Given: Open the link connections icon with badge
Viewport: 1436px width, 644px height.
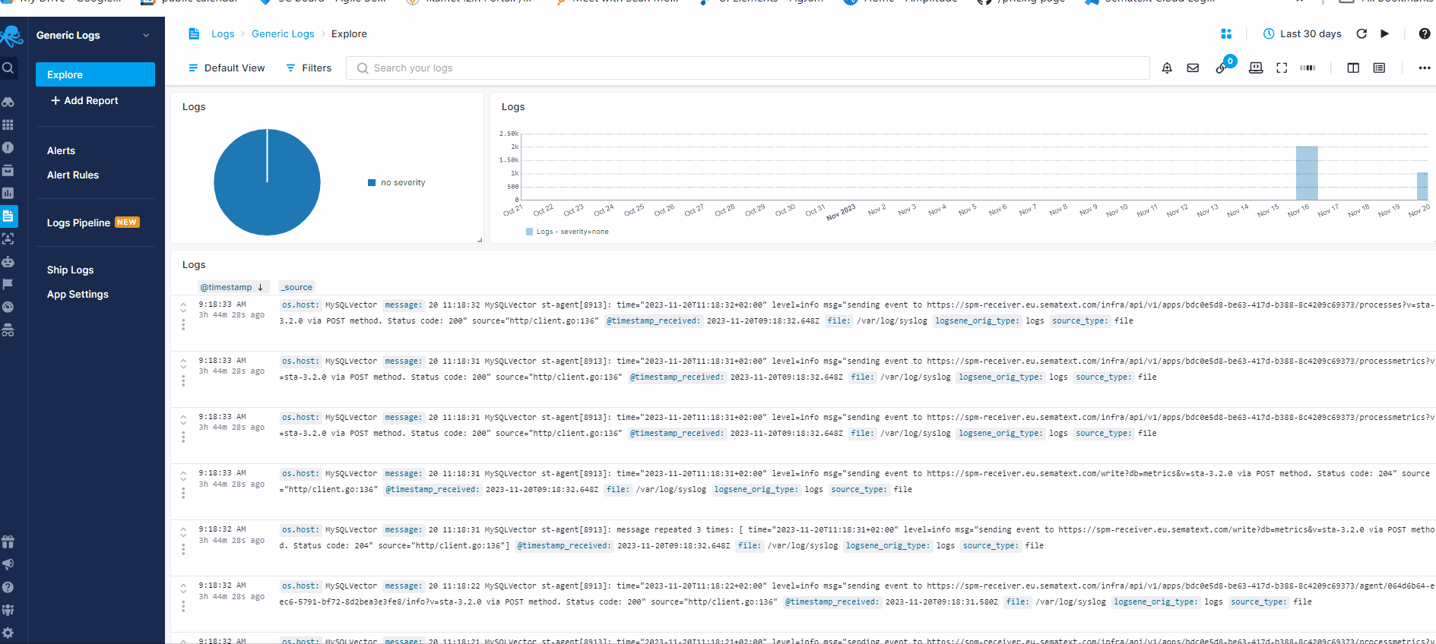Looking at the screenshot, I should pos(1223,67).
